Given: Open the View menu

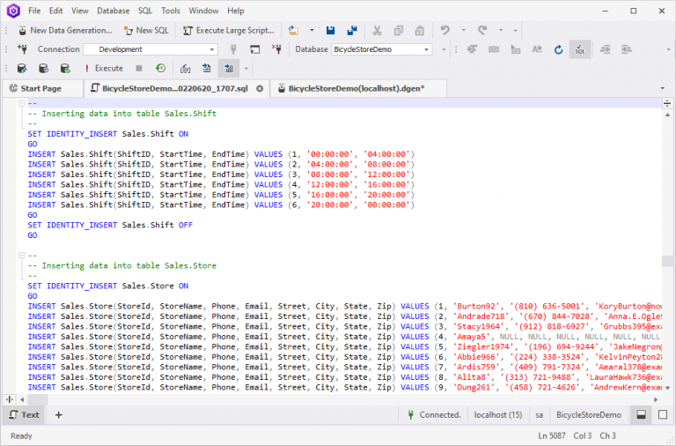Looking at the screenshot, I should 80,11.
